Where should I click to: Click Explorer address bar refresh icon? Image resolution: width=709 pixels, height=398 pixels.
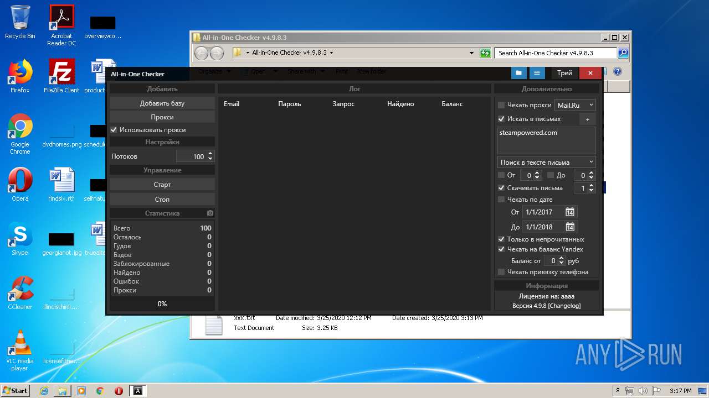coord(485,53)
